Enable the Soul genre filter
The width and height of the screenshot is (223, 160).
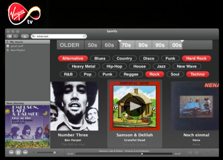175,74
